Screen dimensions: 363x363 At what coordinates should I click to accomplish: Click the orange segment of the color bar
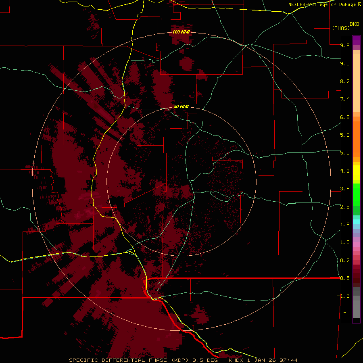point(356,139)
